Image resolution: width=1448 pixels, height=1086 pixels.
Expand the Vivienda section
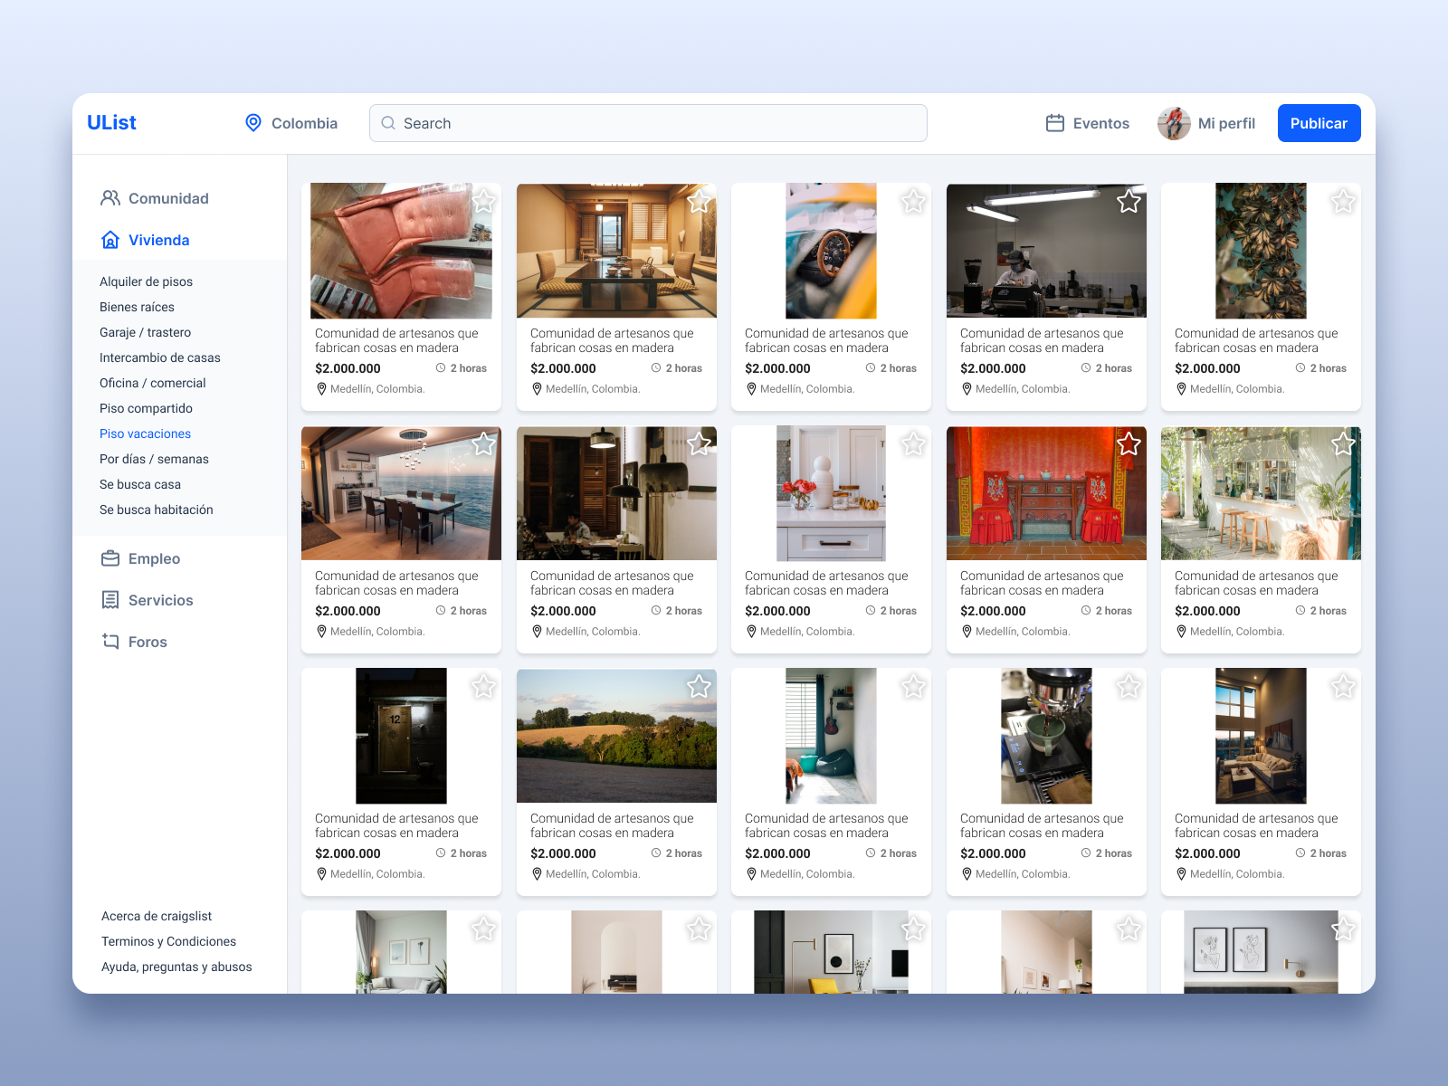pos(159,240)
